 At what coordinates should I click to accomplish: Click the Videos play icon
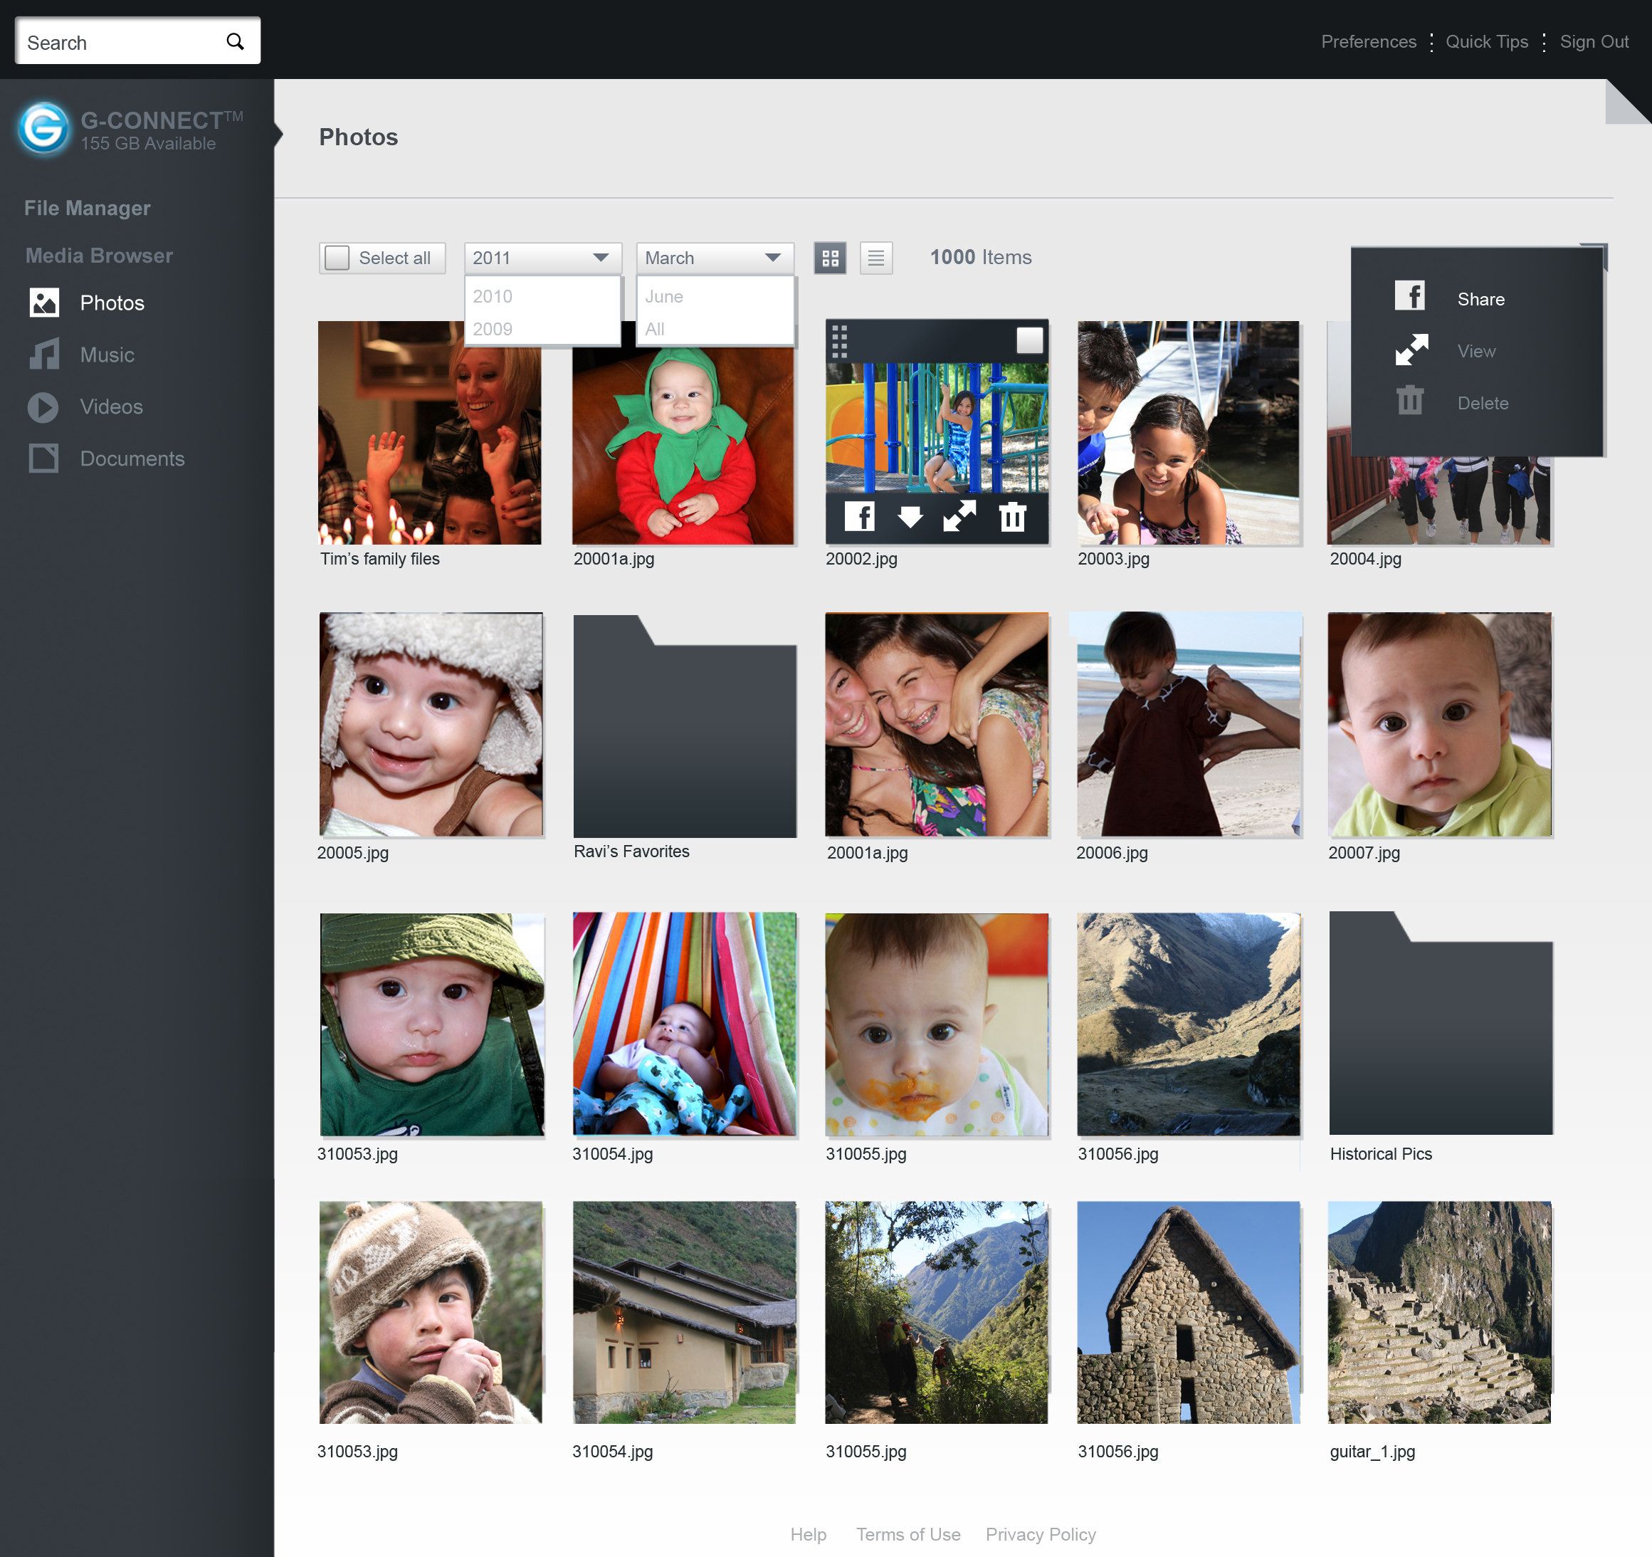click(x=43, y=407)
